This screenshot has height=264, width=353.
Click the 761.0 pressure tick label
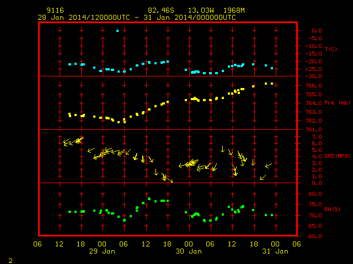tap(314, 130)
